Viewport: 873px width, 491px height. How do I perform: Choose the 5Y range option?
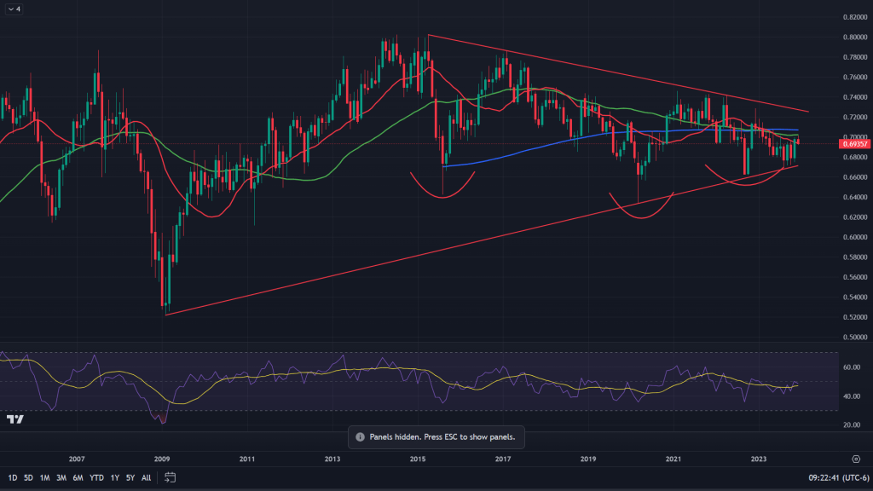pos(130,477)
